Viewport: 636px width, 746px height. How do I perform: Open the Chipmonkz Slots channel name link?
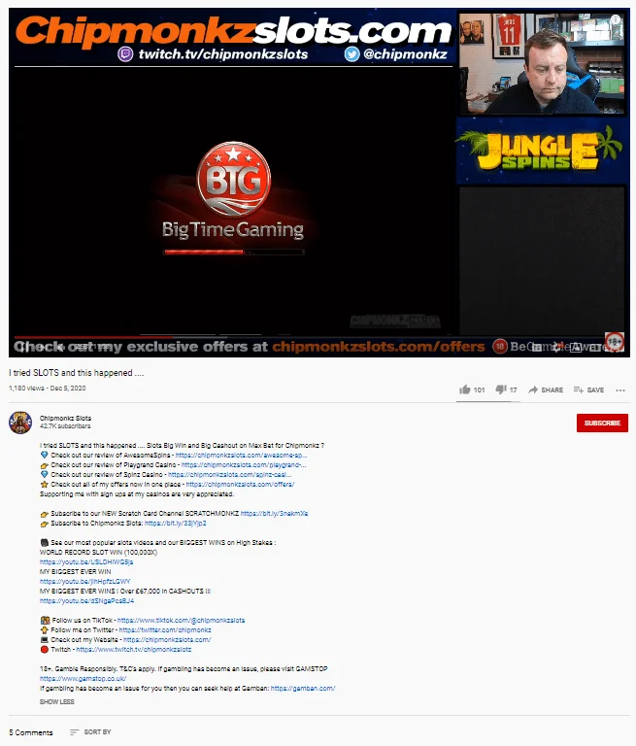point(65,419)
